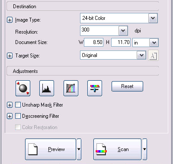
Task: Click the orientation icon beside Target Size
Action: pyautogui.click(x=154, y=55)
